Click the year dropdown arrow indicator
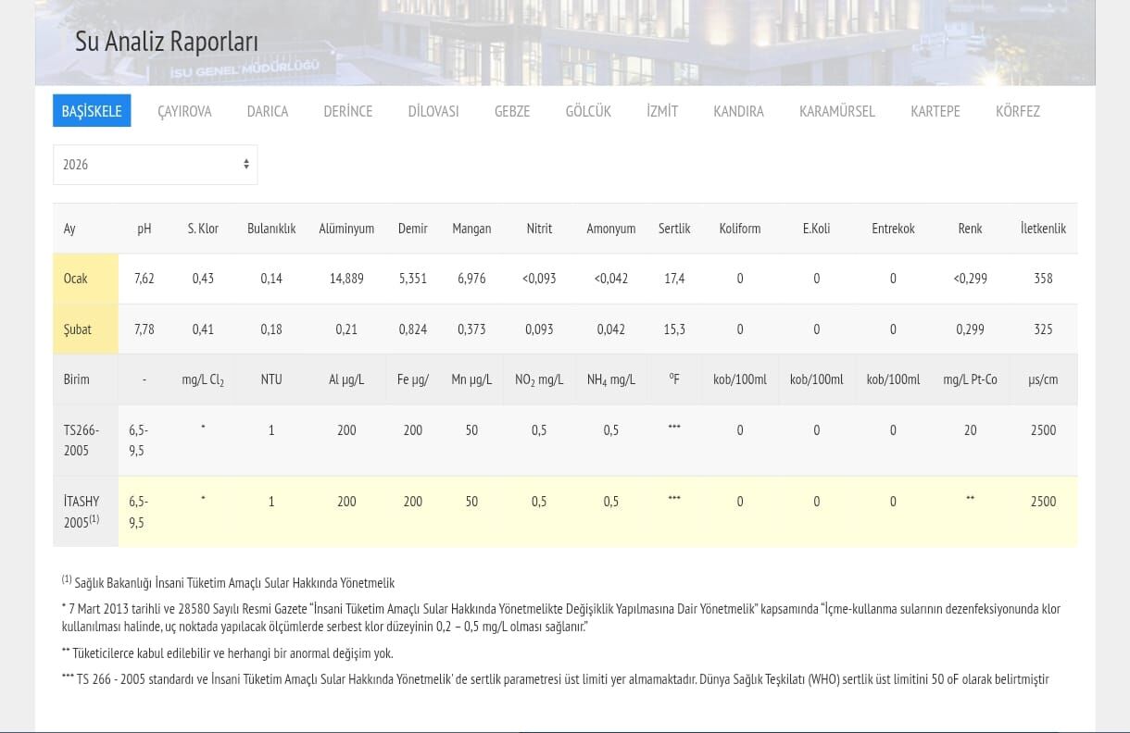 [x=246, y=165]
